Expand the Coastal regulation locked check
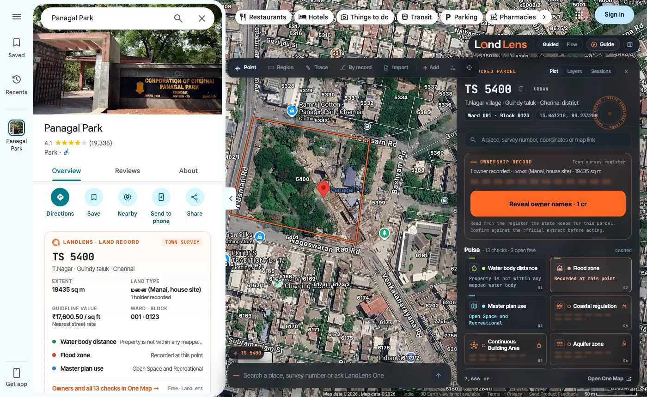Viewport: 647px width, 397px height. (591, 313)
